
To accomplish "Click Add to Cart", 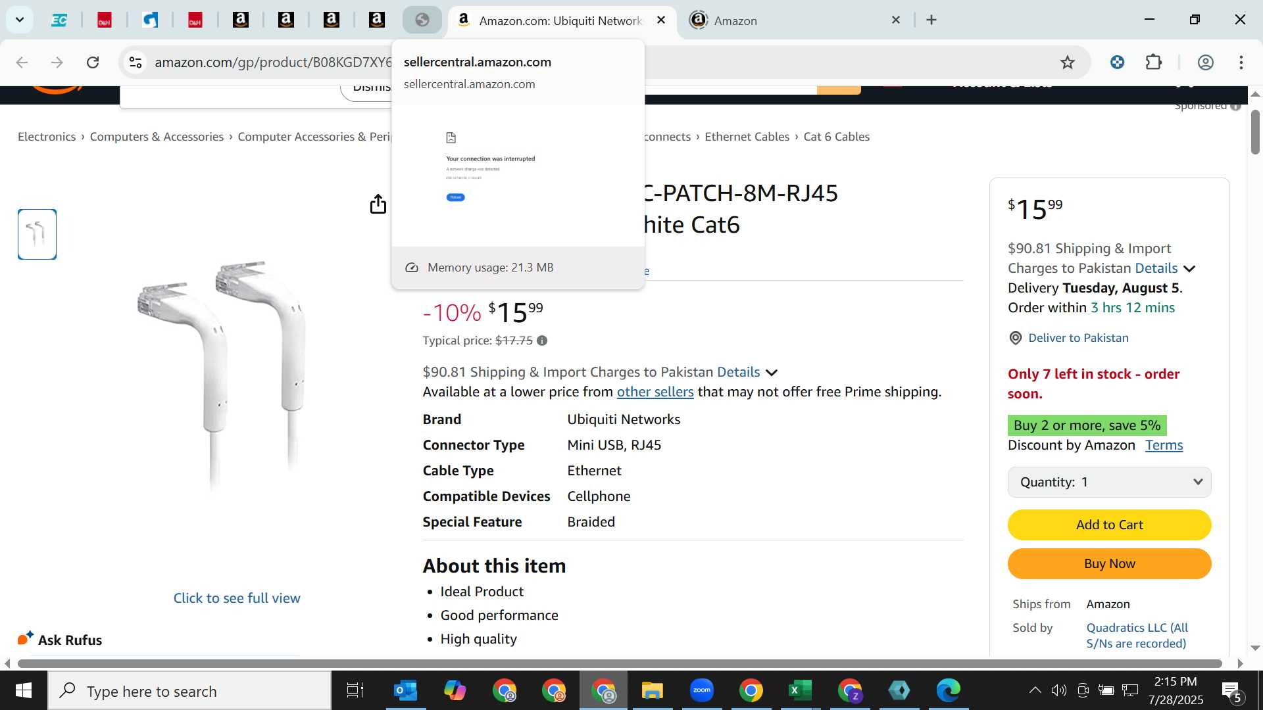I will pos(1109,525).
